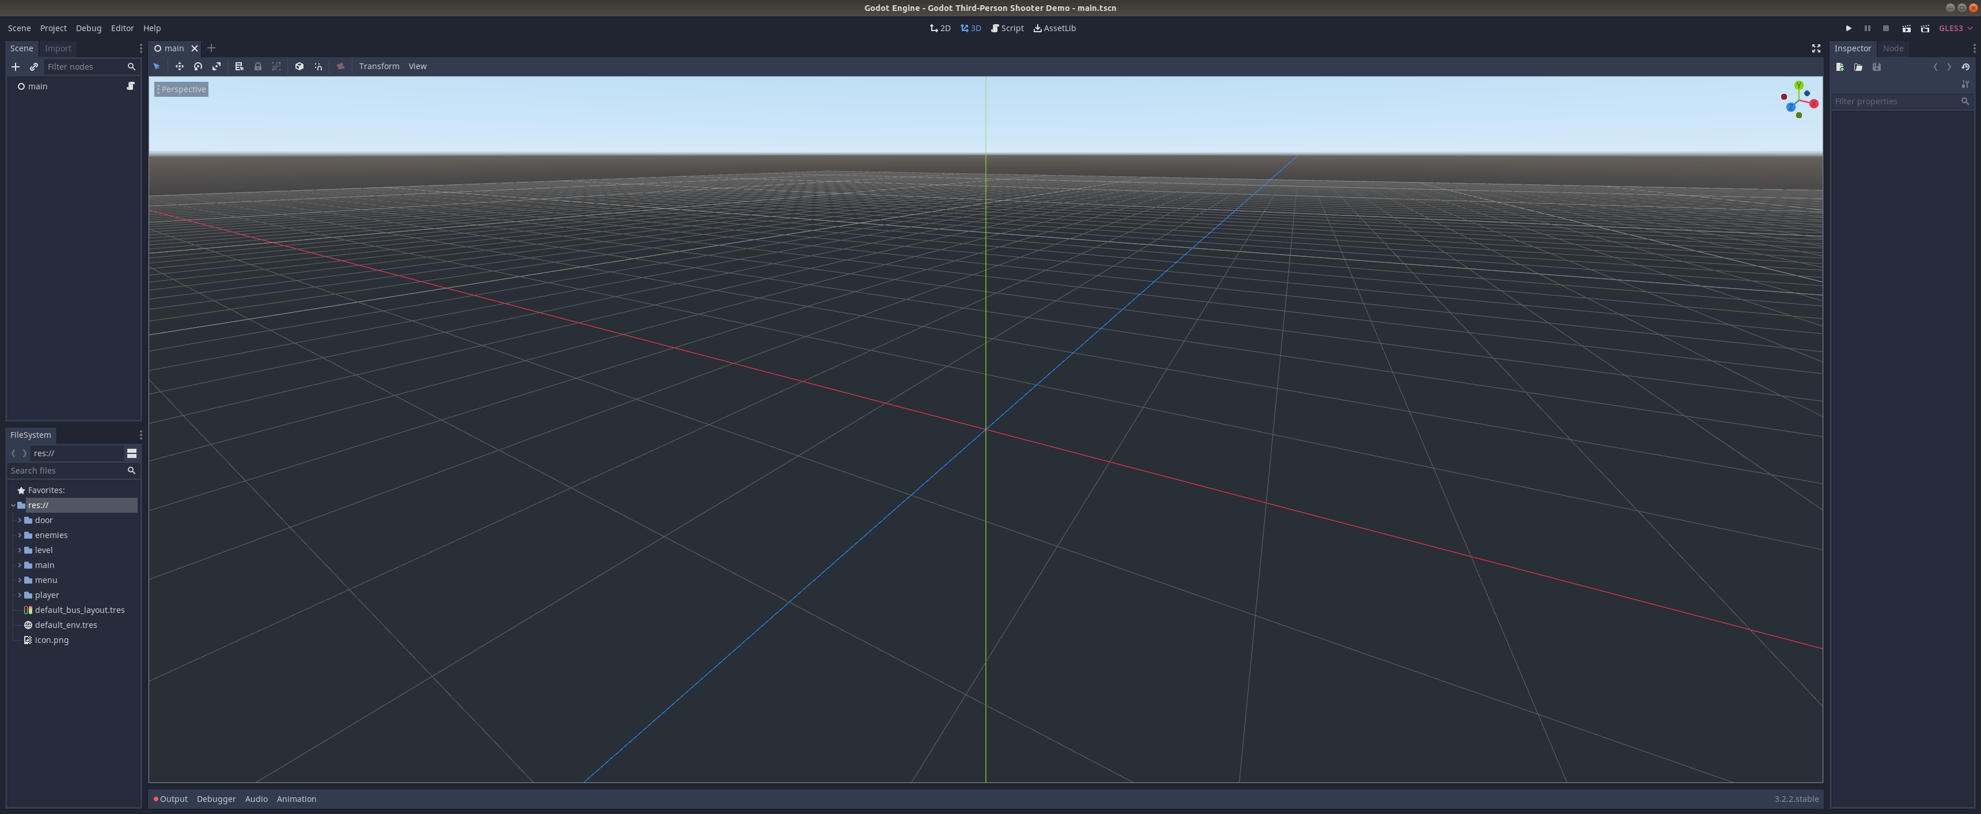This screenshot has width=1981, height=814.
Task: Switch to the Node tab
Action: (x=1892, y=48)
